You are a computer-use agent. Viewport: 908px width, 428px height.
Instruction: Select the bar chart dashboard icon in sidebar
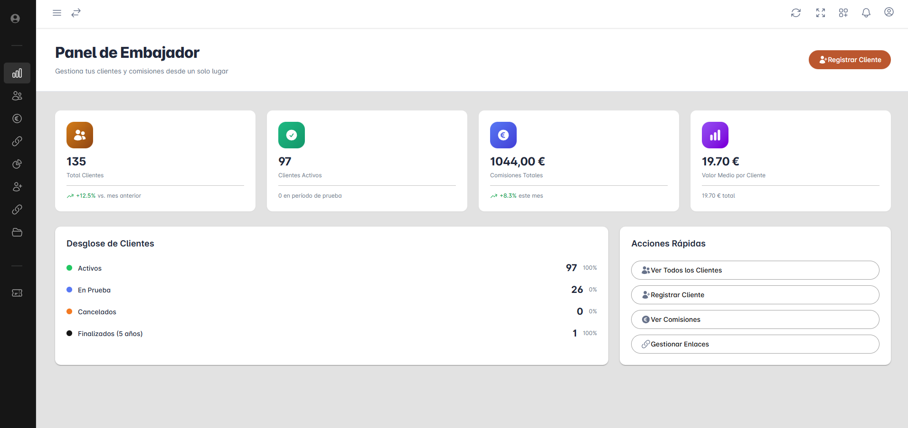tap(17, 73)
